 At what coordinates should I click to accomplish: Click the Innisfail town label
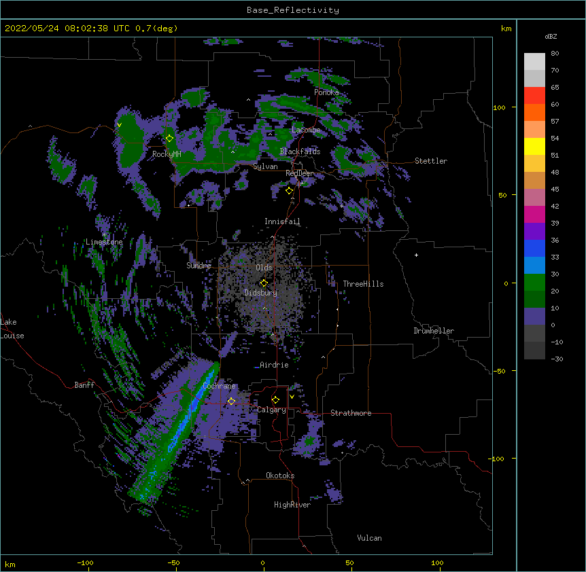(x=282, y=221)
